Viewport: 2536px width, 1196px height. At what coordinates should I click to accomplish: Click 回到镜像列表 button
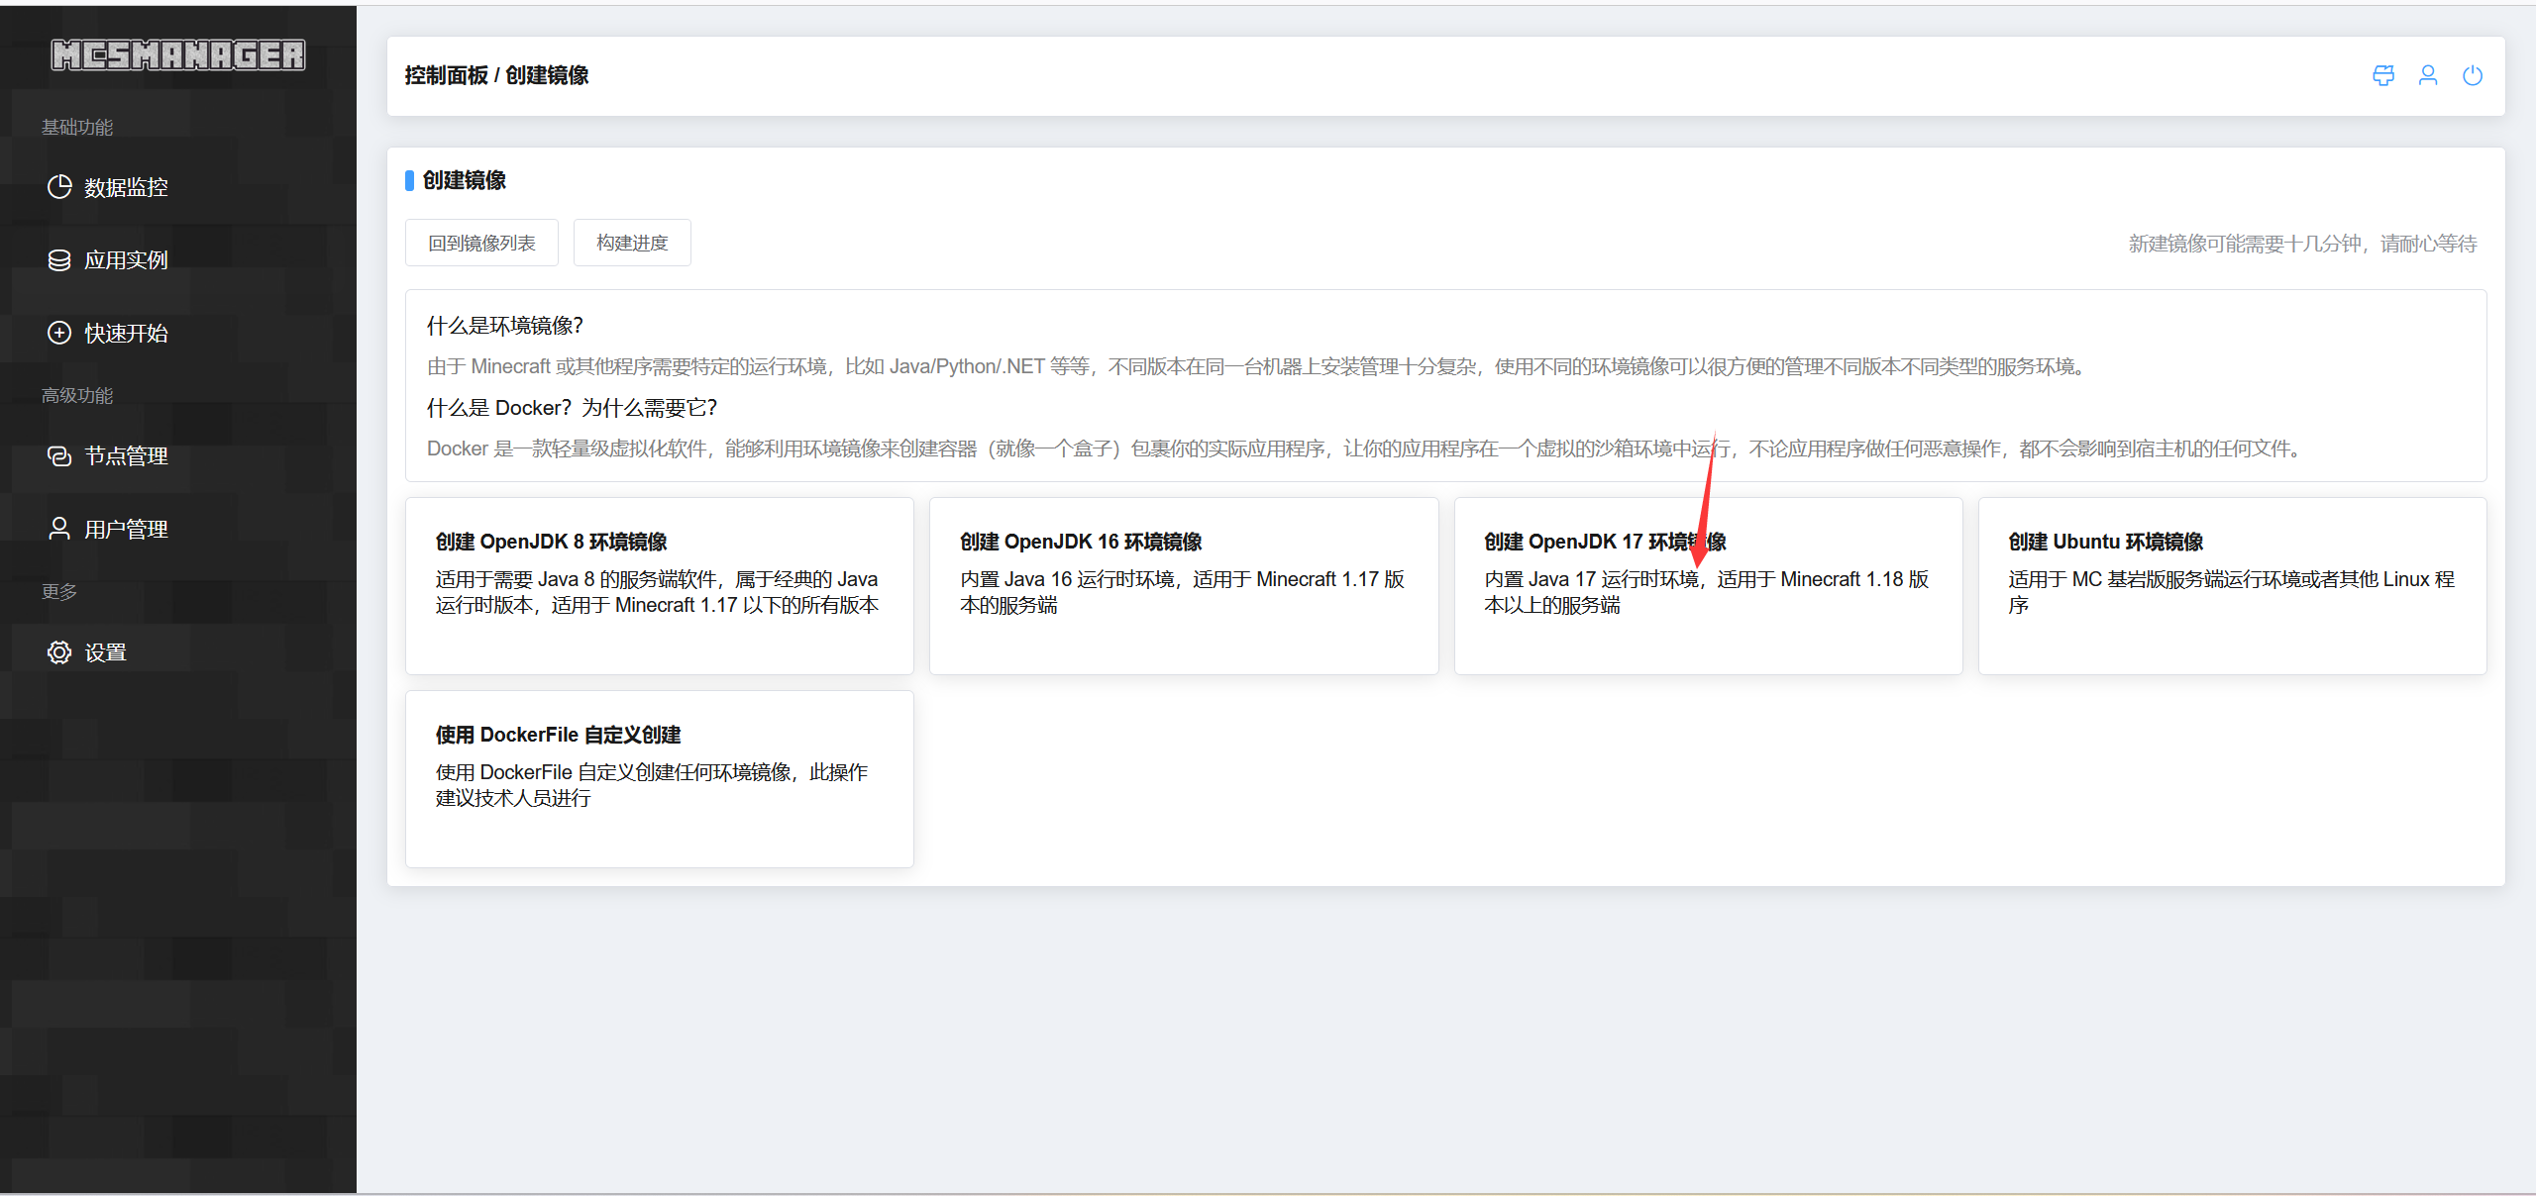[481, 243]
